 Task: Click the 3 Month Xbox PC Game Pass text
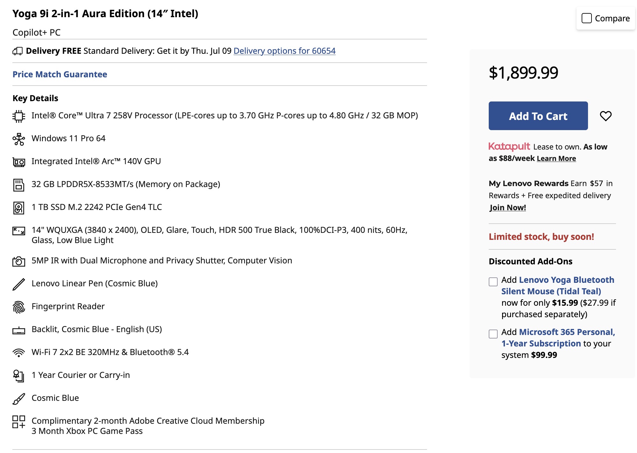(x=87, y=431)
